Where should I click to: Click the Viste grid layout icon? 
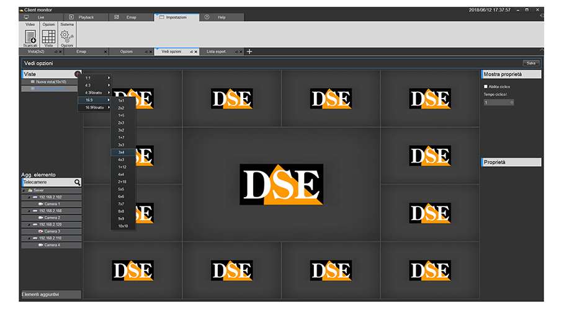(x=48, y=37)
